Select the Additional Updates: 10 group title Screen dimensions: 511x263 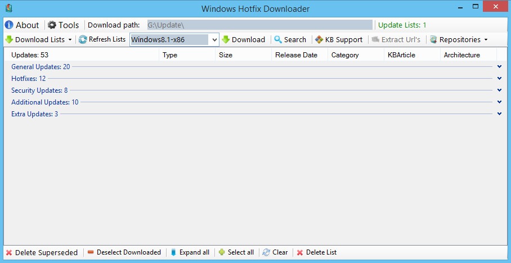tap(45, 102)
